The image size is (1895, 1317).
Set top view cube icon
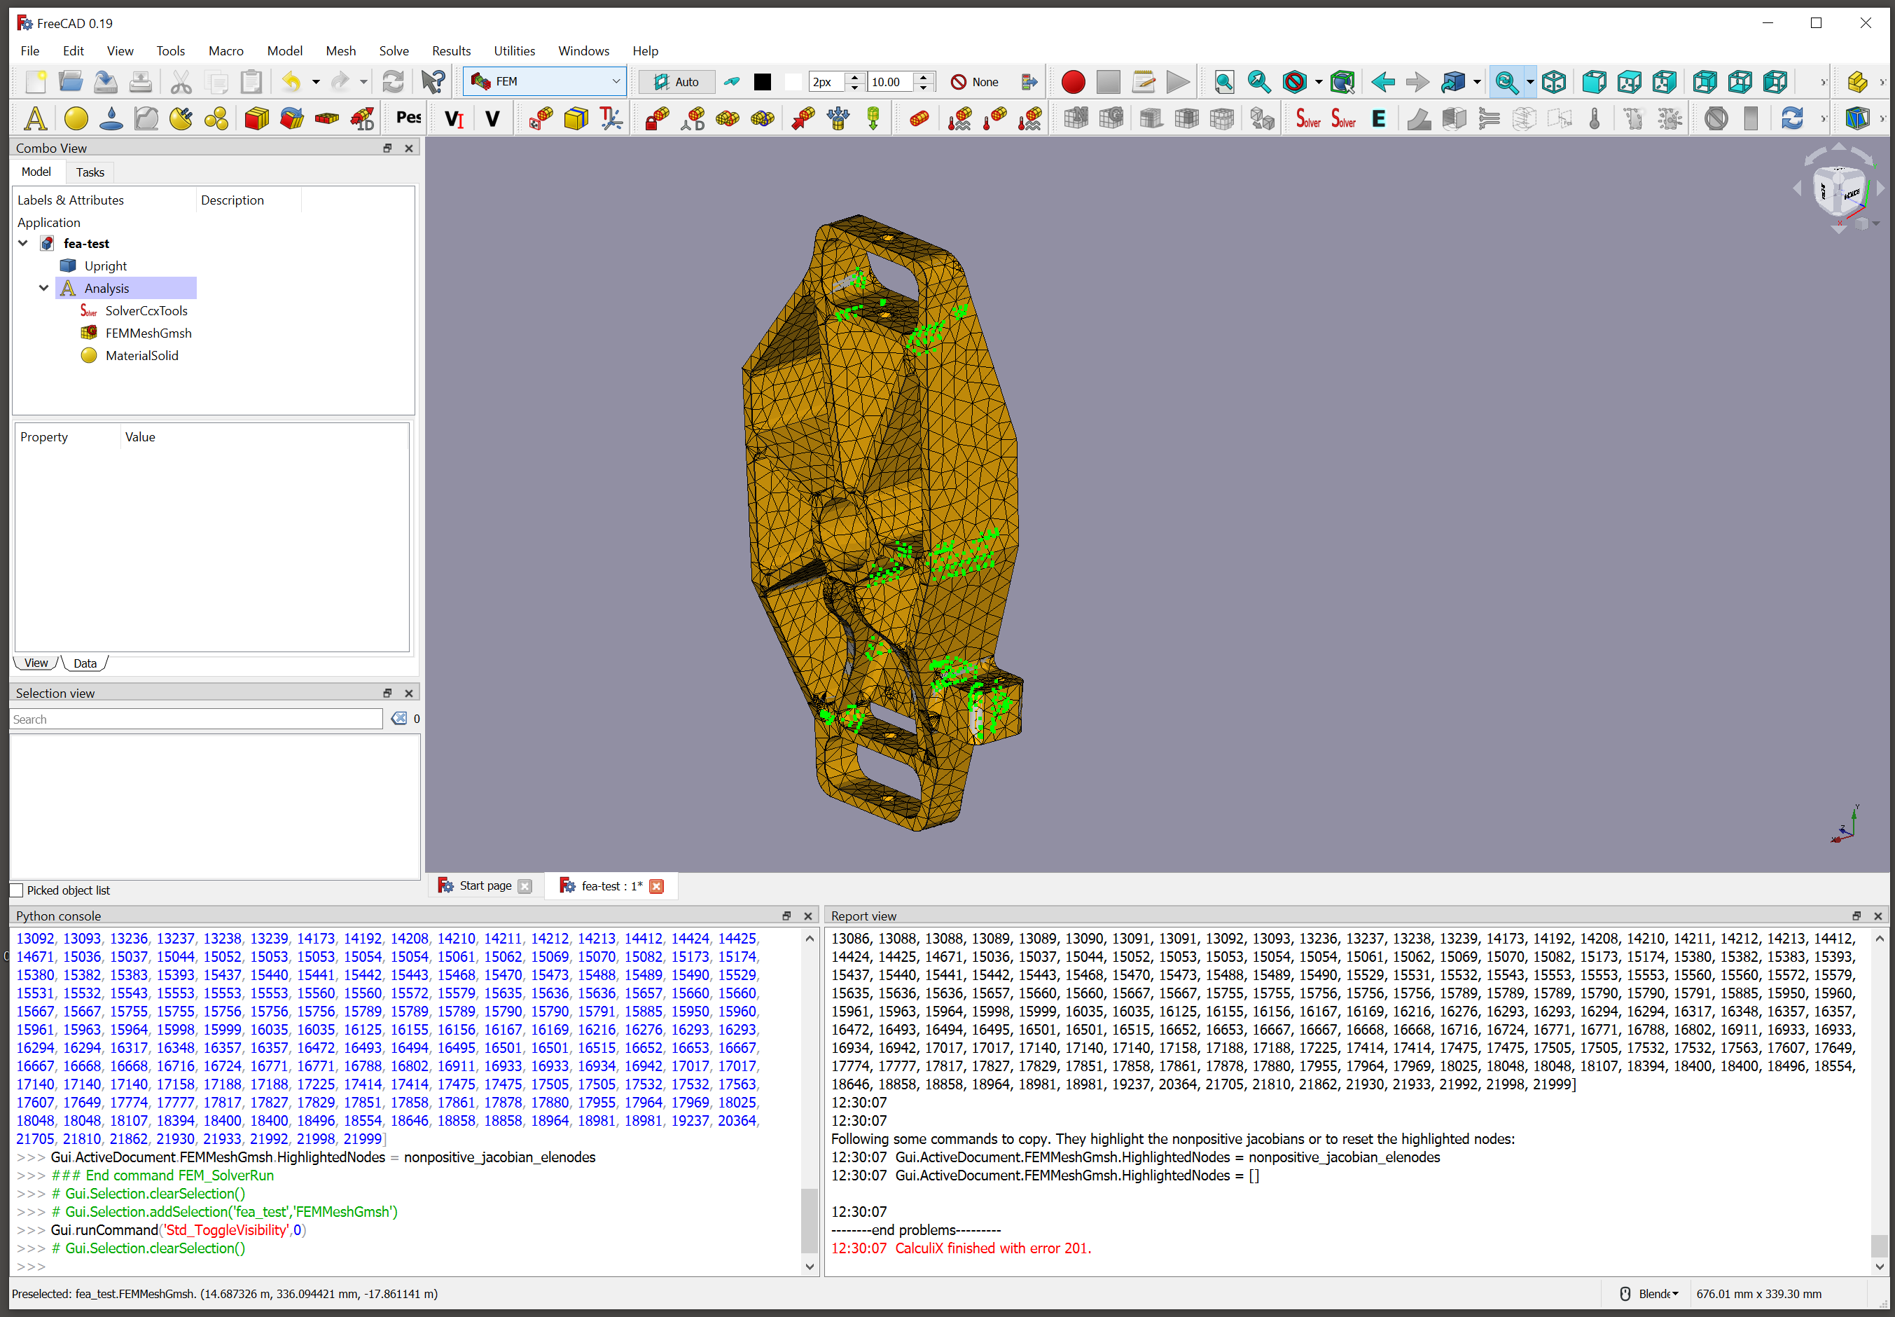[1630, 82]
